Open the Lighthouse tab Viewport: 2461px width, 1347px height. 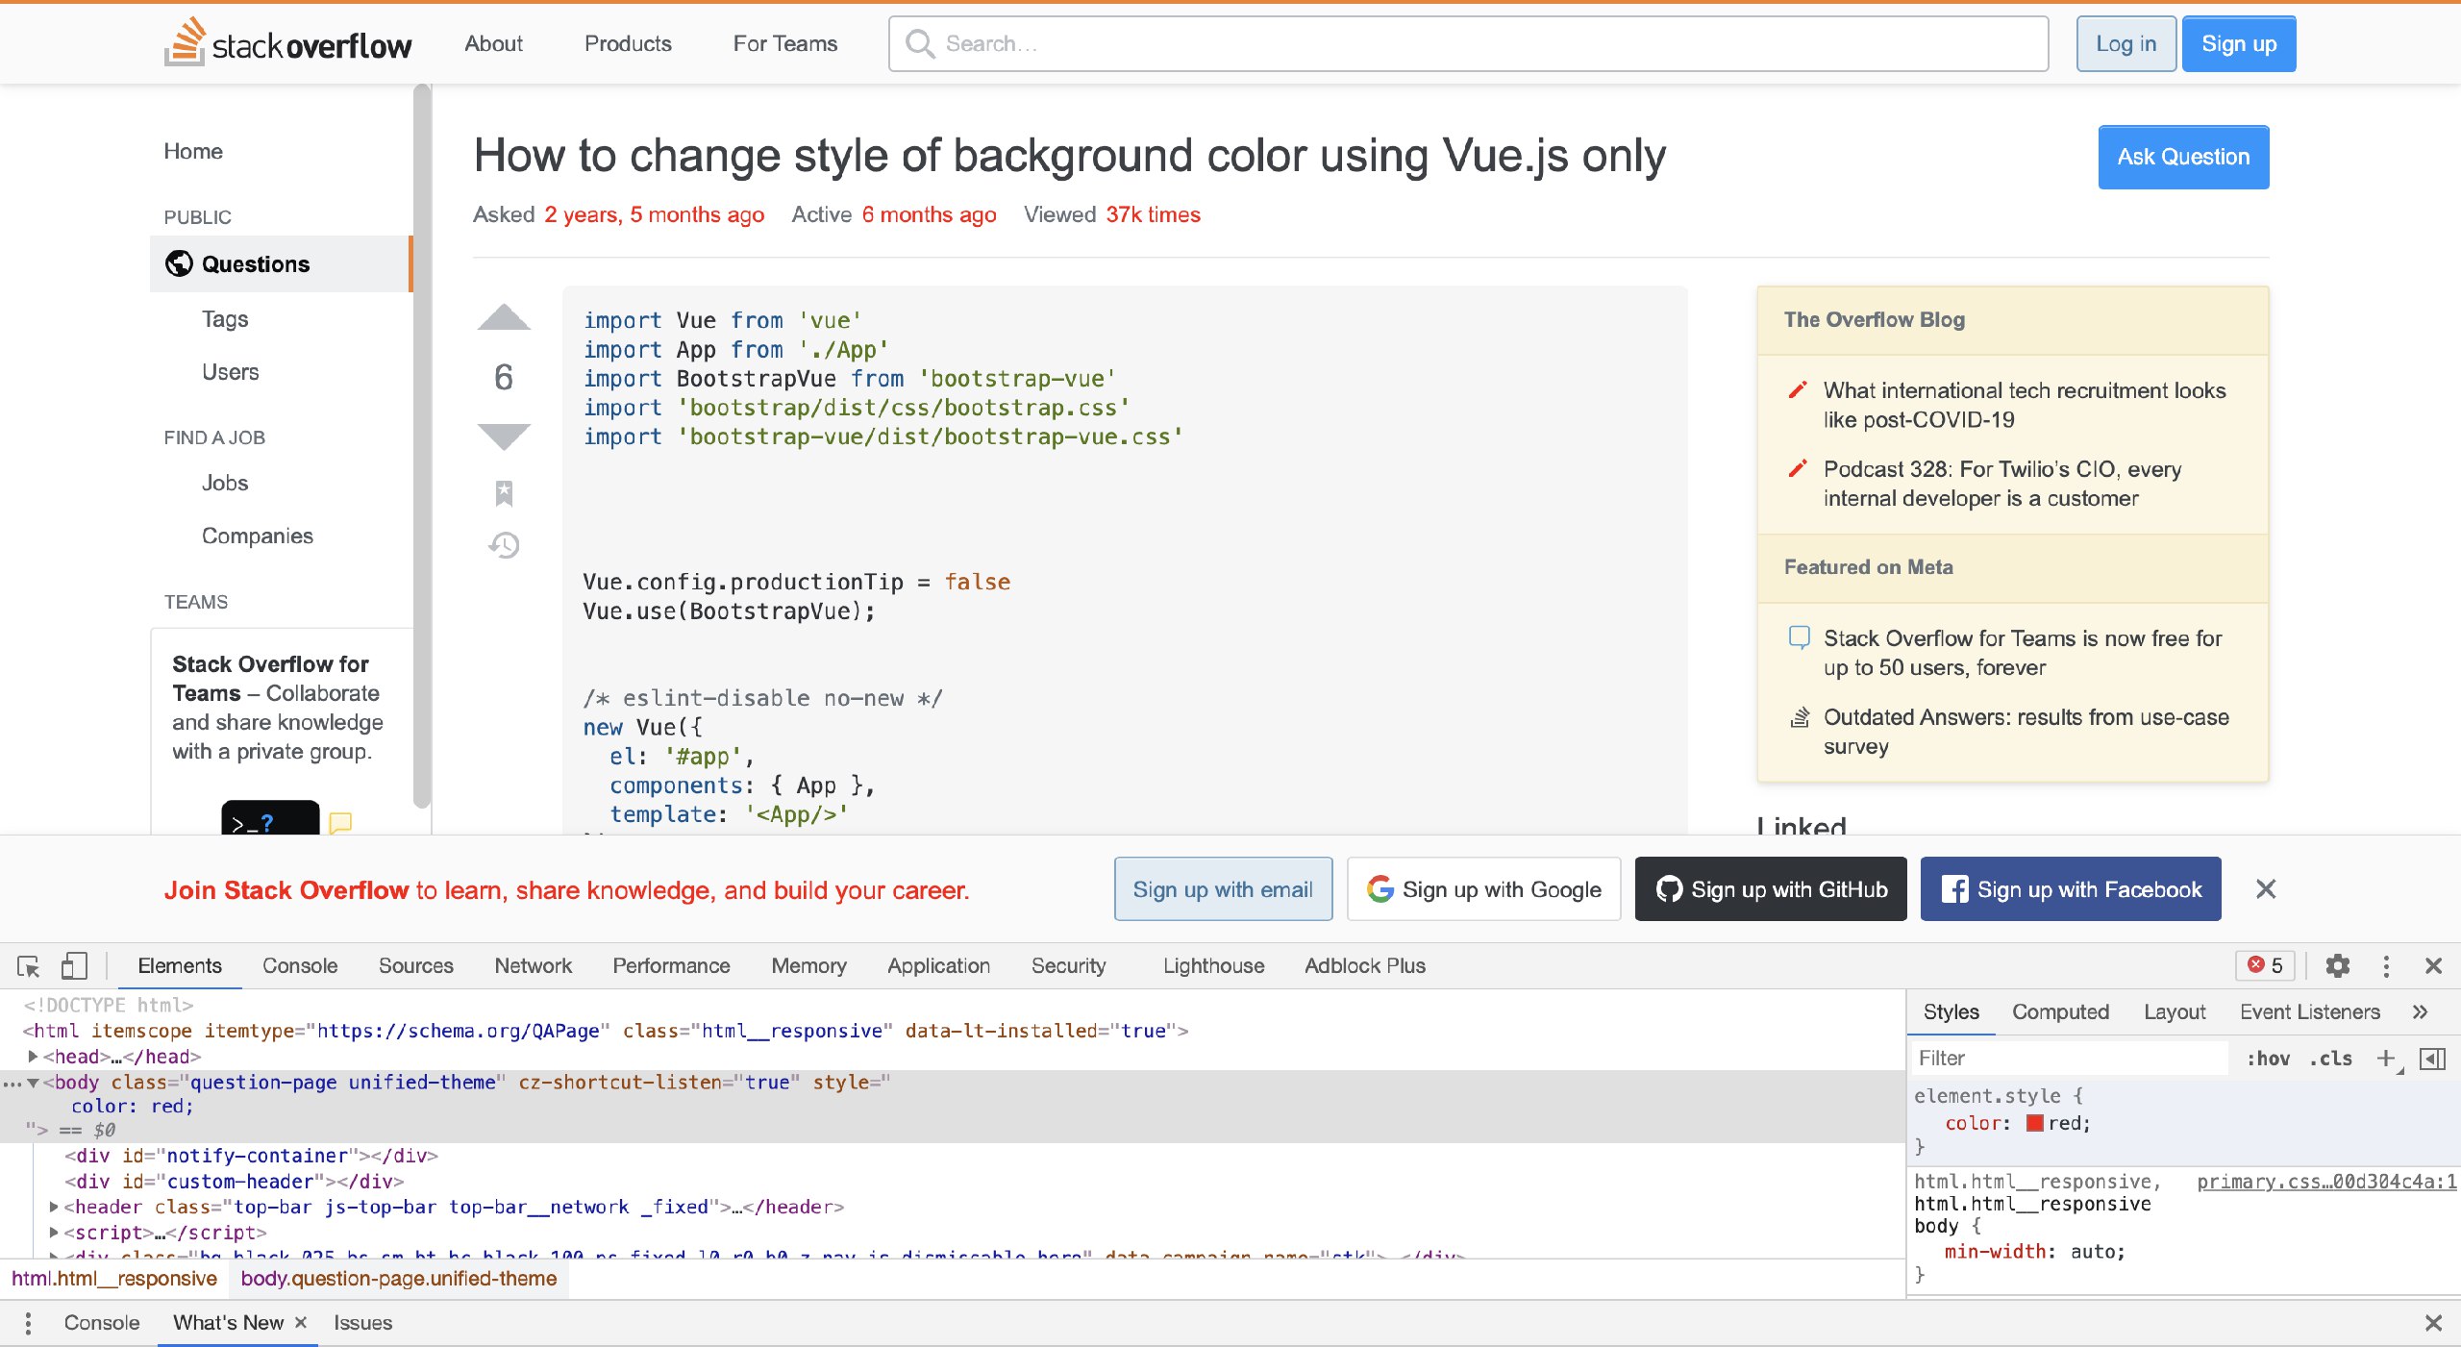[1213, 965]
